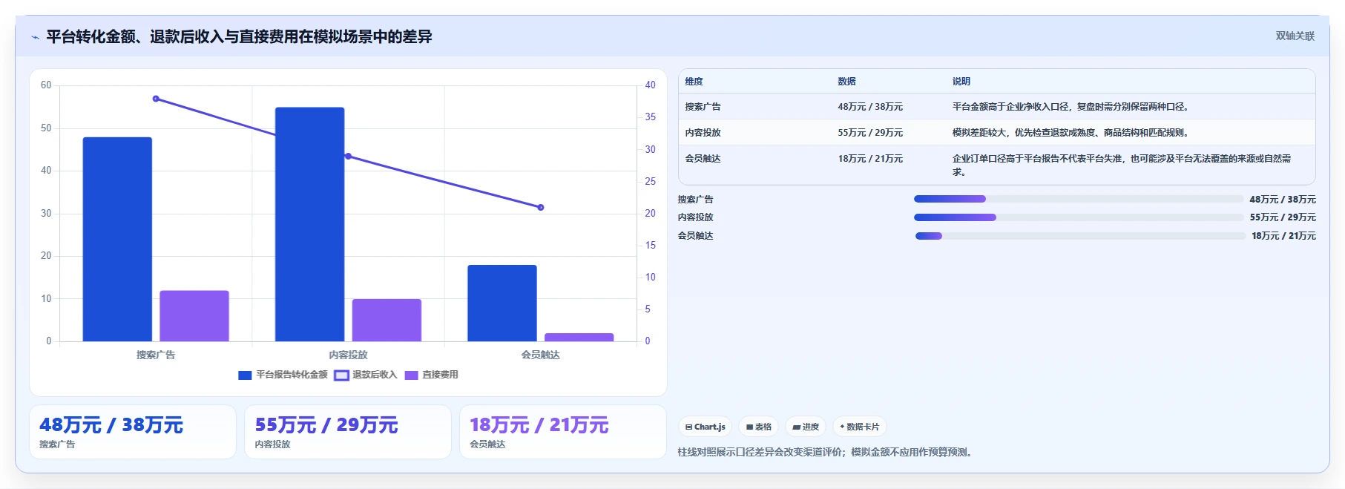Click the 18万元 / 21万元 value beside the progress bar
Viewport: 1345px width, 489px height.
(x=1283, y=236)
